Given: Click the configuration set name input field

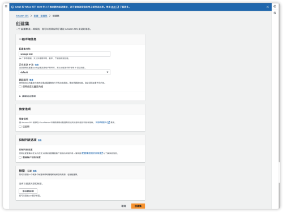Looking at the screenshot, I should tap(65, 54).
